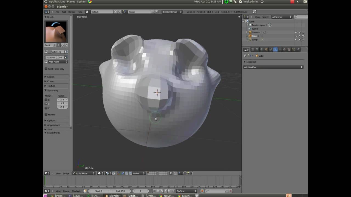The height and width of the screenshot is (197, 351).
Task: Open the timeline Frame menu
Action: click(x=66, y=191)
